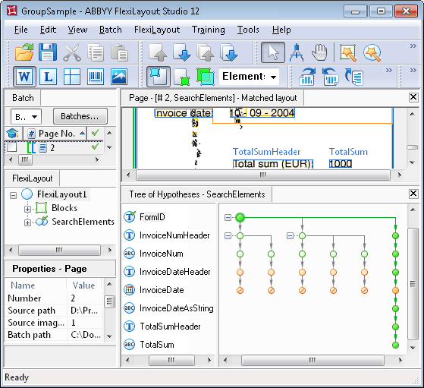This screenshot has width=424, height=388.
Task: Collapse the left second-level hypothesis branch
Action: pos(228,236)
